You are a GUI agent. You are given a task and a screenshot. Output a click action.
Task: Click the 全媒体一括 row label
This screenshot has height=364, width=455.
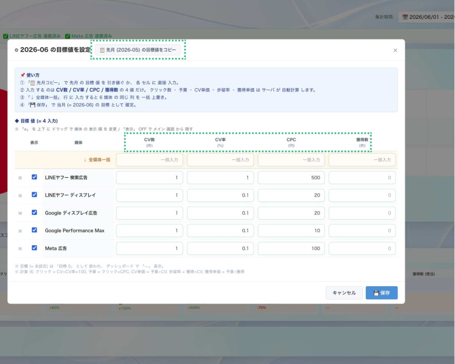click(x=97, y=160)
